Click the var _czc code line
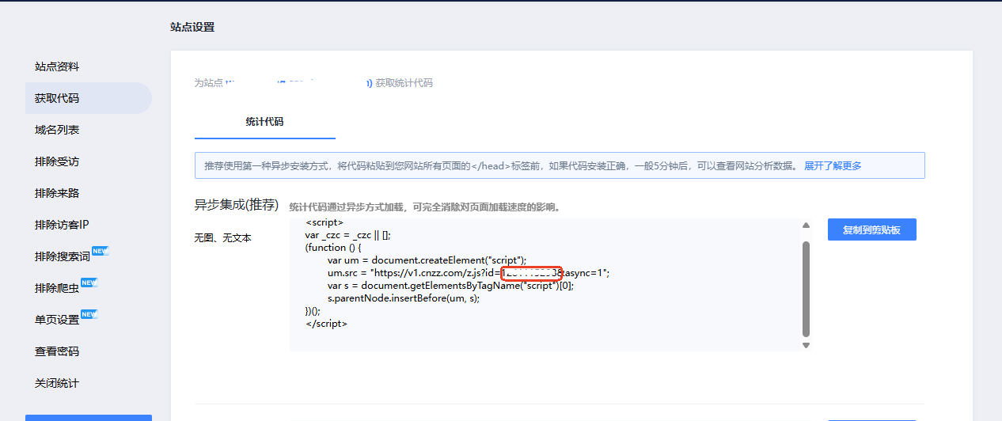1002x421 pixels. (348, 235)
